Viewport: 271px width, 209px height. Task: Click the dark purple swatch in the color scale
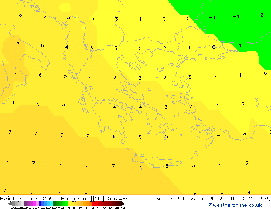25,203
